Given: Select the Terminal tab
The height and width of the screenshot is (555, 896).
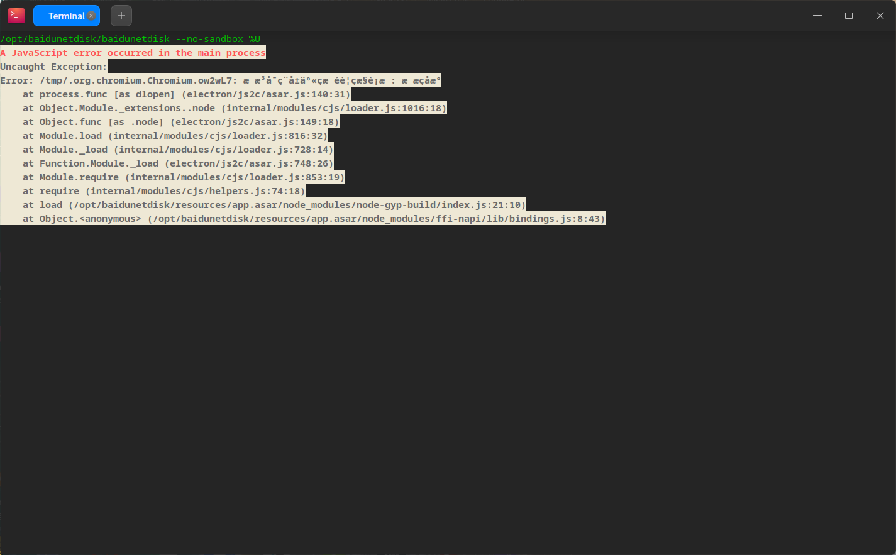Looking at the screenshot, I should pos(66,16).
